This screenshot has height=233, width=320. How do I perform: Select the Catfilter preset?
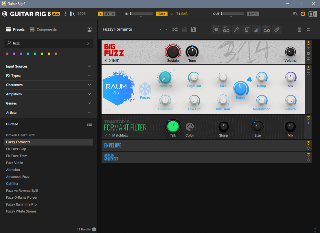tap(12, 184)
